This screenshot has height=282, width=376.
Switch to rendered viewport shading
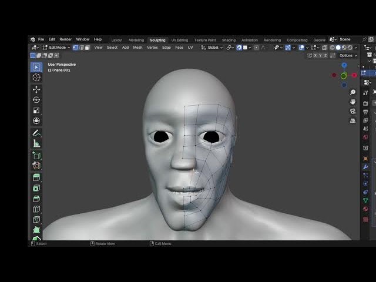[x=350, y=48]
